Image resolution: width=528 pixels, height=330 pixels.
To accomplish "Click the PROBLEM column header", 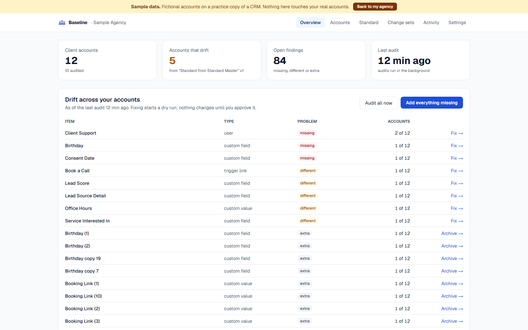I will [307, 121].
